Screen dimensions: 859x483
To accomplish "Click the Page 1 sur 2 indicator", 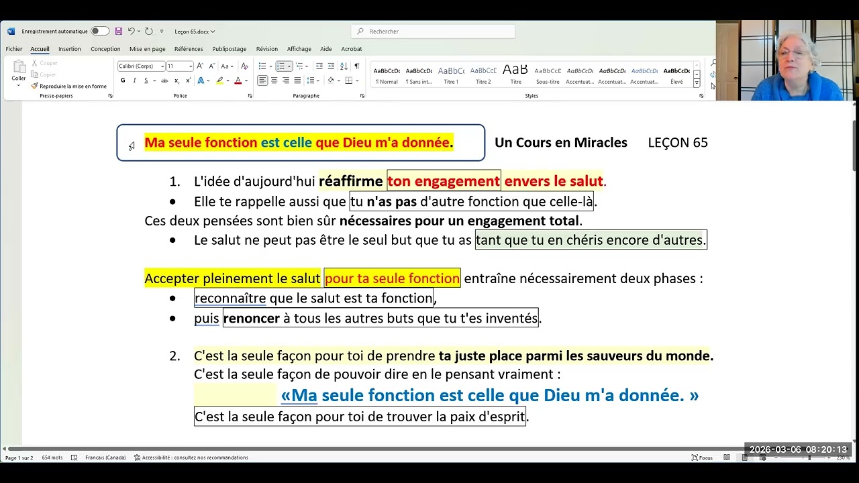I will (x=19, y=458).
